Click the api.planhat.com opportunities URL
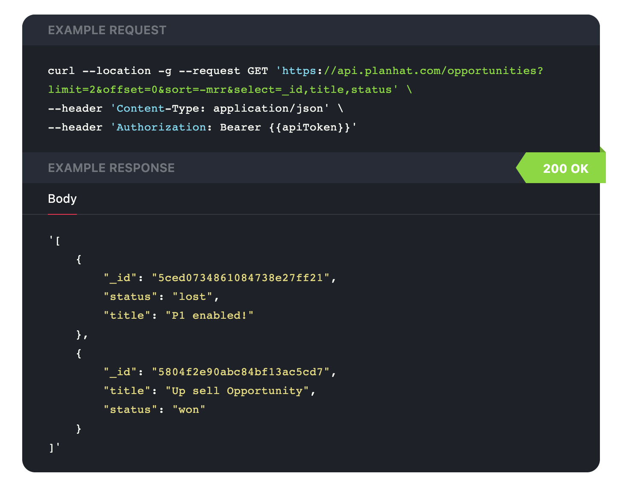 point(409,71)
